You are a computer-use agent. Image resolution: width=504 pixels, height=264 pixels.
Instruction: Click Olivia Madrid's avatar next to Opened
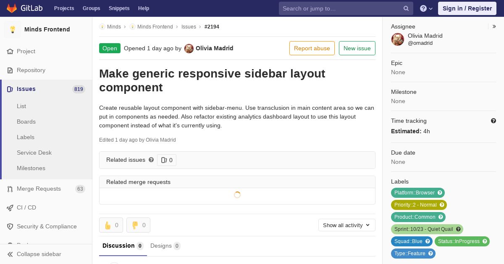(189, 49)
